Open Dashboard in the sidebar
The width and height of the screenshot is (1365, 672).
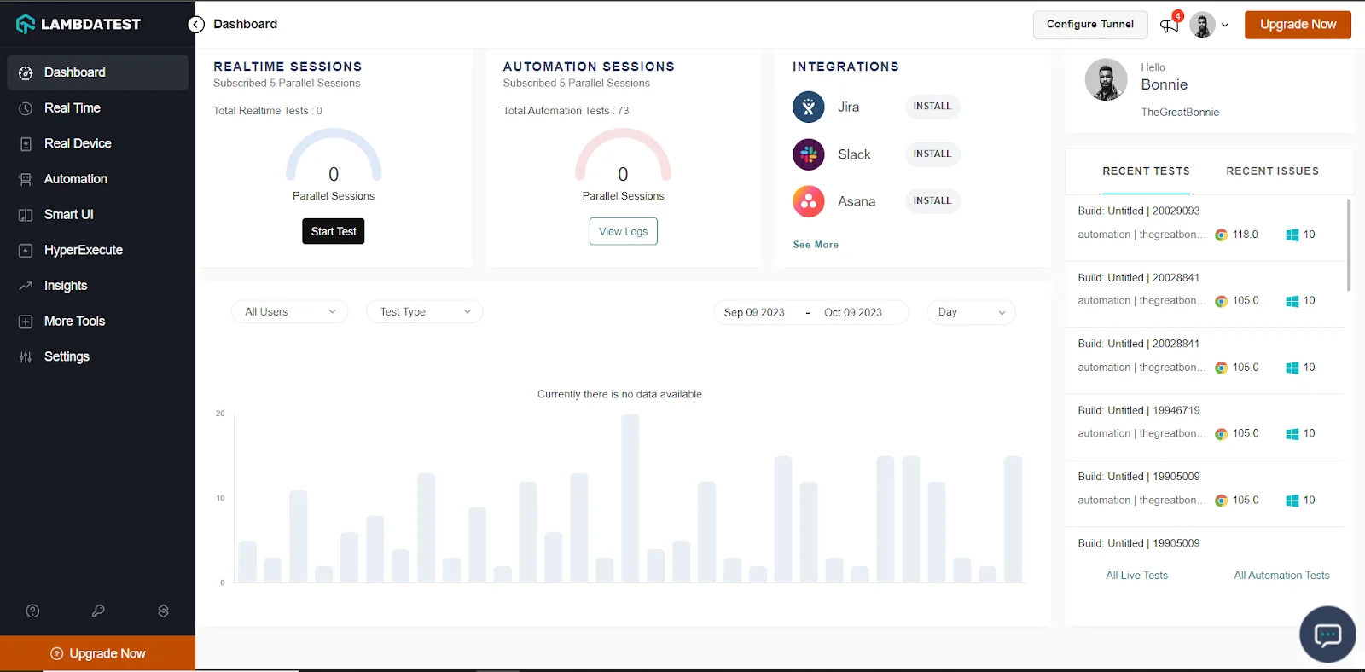[x=97, y=72]
